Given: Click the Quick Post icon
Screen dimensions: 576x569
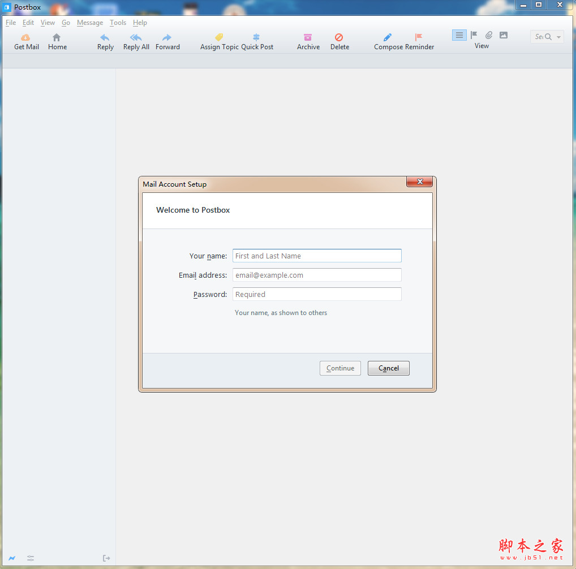Looking at the screenshot, I should coord(256,37).
